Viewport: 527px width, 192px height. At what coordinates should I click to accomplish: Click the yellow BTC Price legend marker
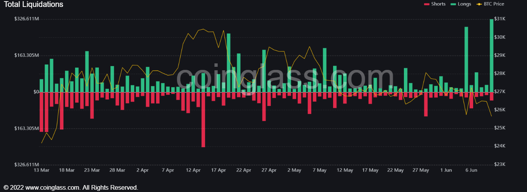point(479,4)
